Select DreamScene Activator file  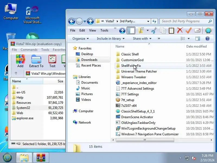tap(137, 117)
